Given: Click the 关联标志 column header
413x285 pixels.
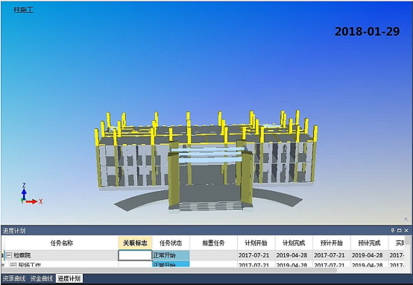Looking at the screenshot, I should 135,243.
